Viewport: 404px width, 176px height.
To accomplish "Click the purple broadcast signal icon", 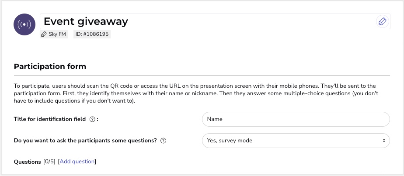I will point(24,24).
